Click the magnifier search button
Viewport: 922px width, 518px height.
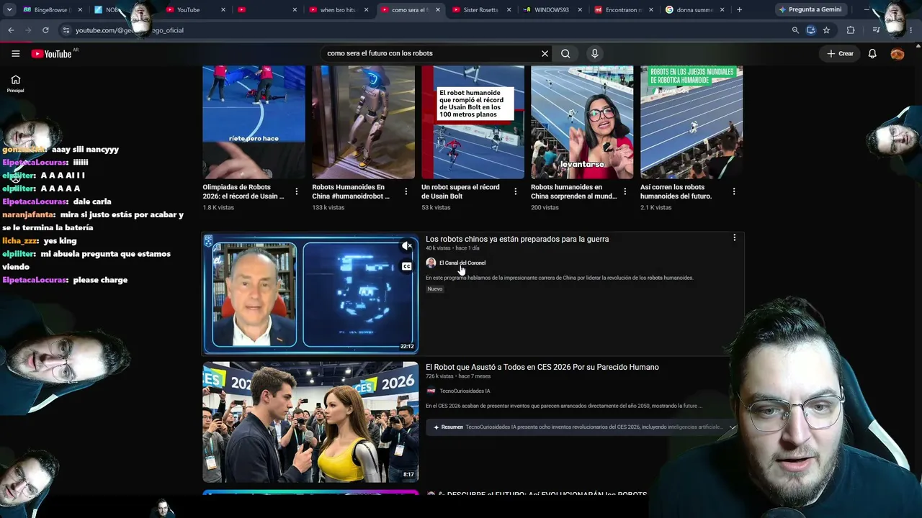click(x=565, y=53)
